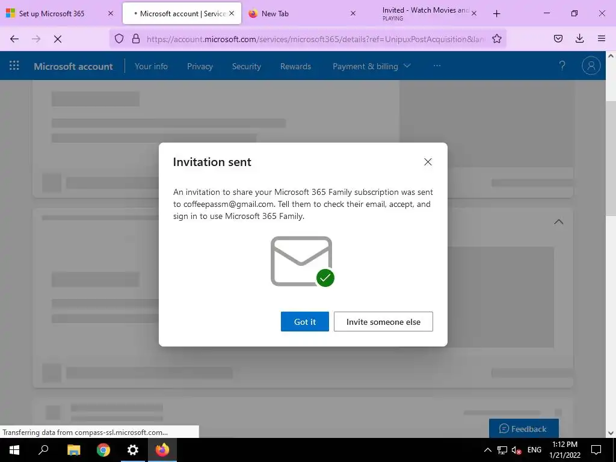Close the New Tab tab
The height and width of the screenshot is (462, 616).
tap(353, 13)
